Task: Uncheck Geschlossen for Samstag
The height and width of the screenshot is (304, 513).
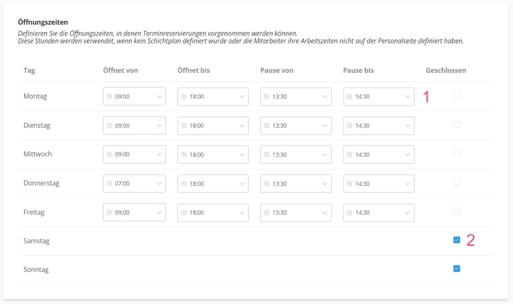Action: (x=457, y=240)
